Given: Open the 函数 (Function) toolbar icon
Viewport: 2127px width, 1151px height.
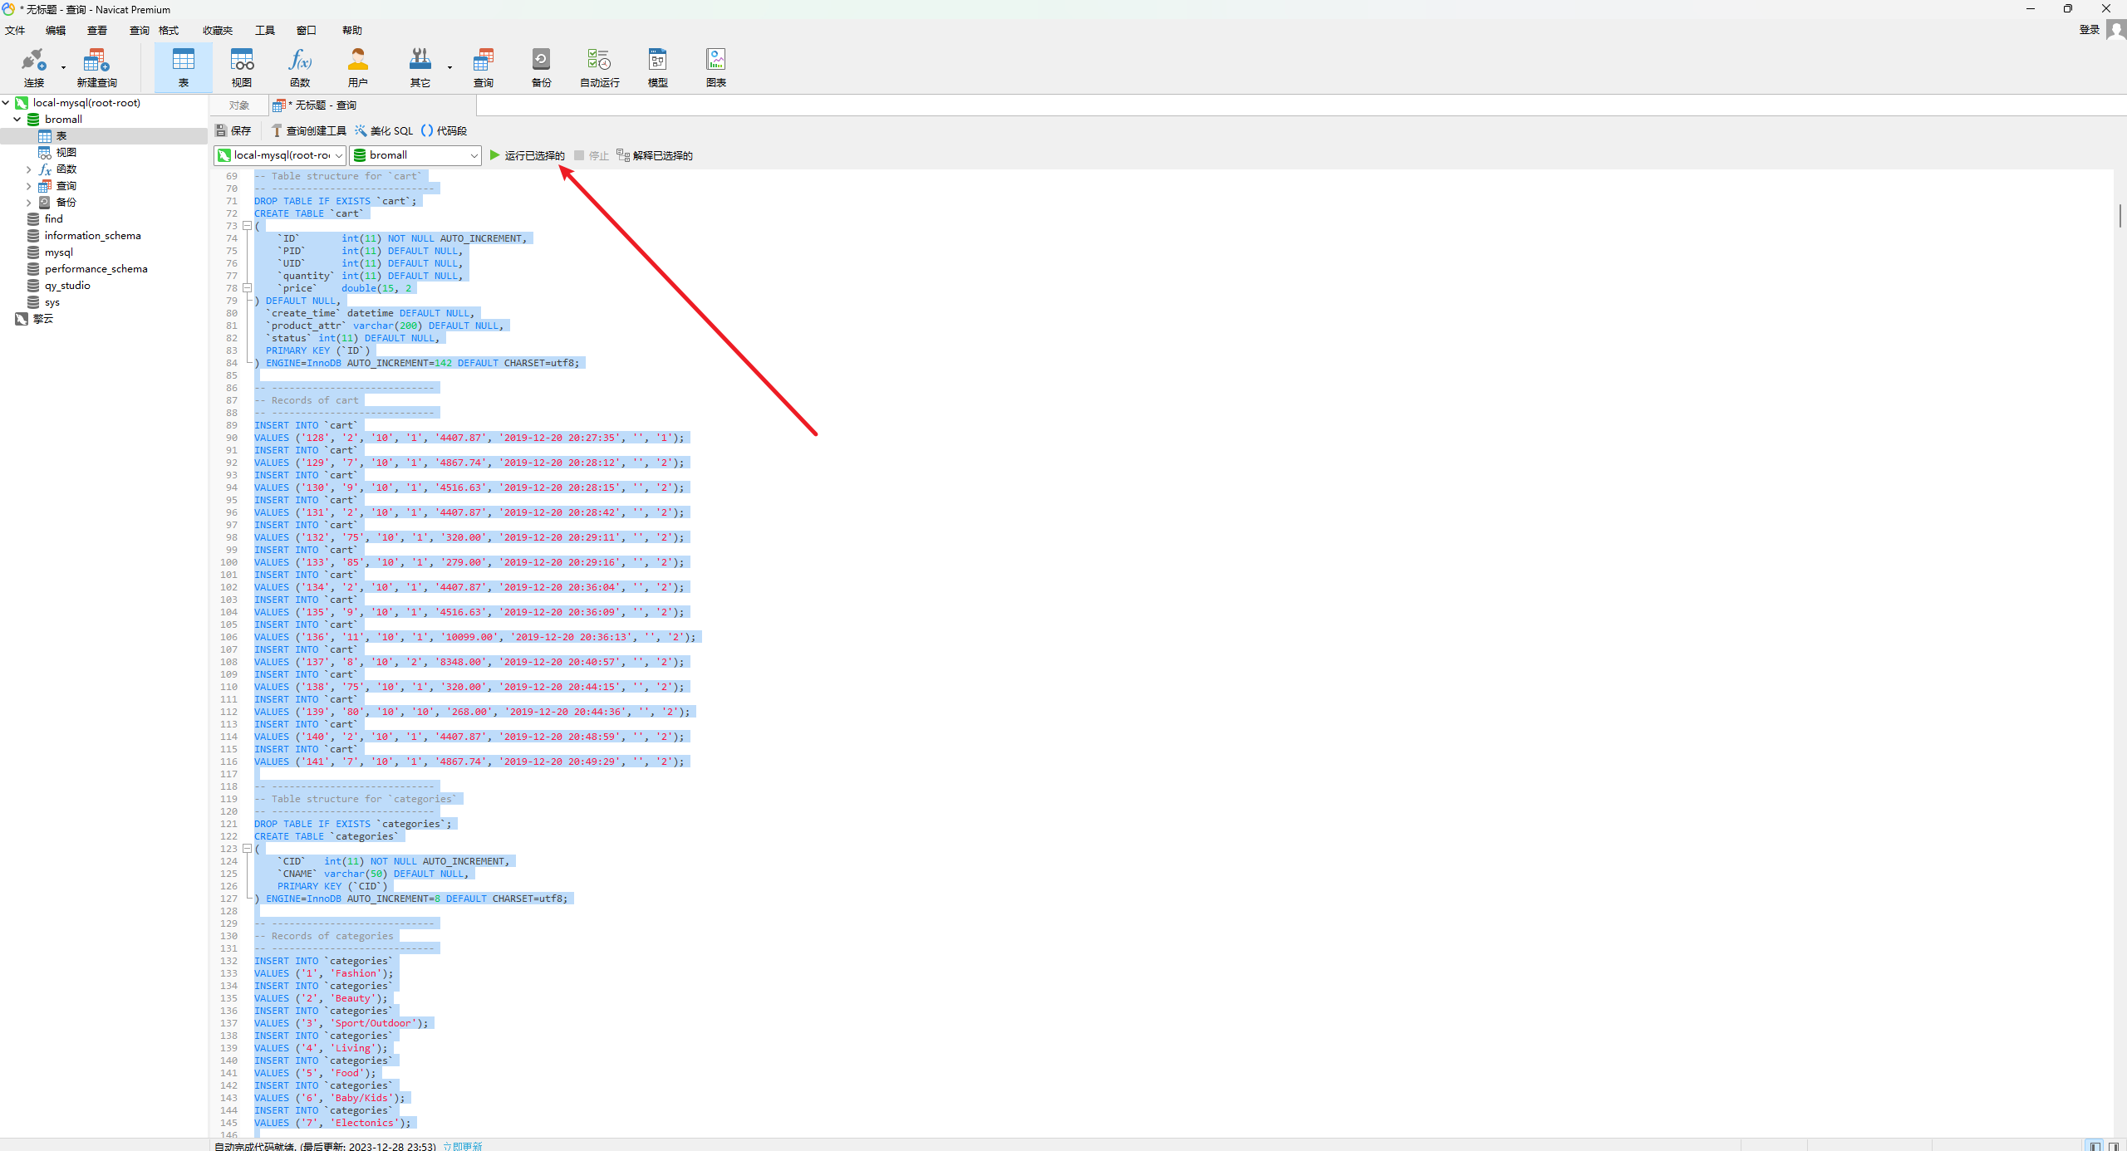Looking at the screenshot, I should [x=300, y=66].
